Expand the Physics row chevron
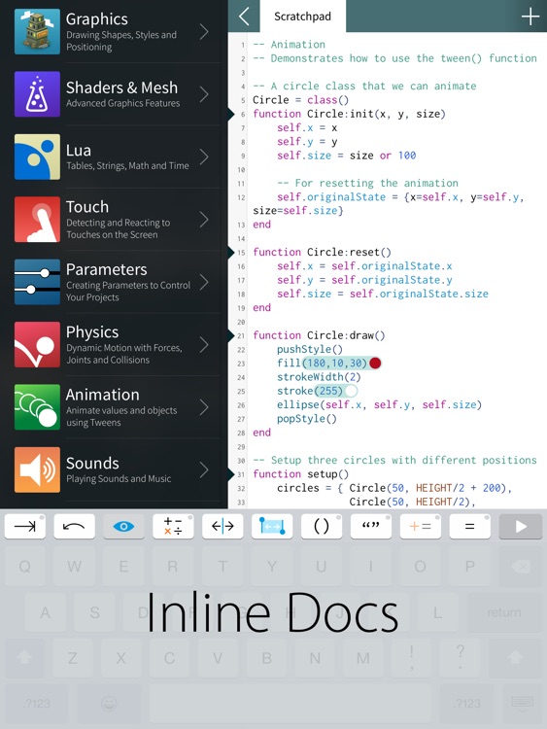Viewport: 547px width, 729px height. click(x=204, y=344)
